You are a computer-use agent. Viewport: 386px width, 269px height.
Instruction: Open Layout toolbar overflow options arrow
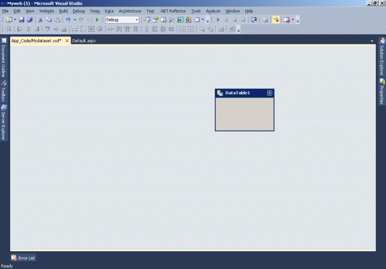(238, 30)
